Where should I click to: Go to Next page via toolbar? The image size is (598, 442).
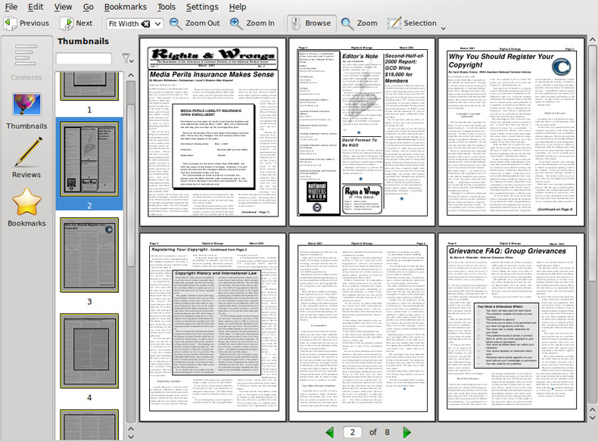pyautogui.click(x=76, y=23)
